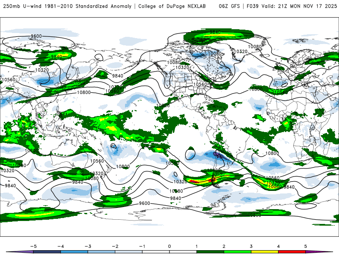Image resolution: width=339 pixels, height=254 pixels.
Task: Click the palest blue -2 to -1 colorbar segment
Action: (x=129, y=252)
